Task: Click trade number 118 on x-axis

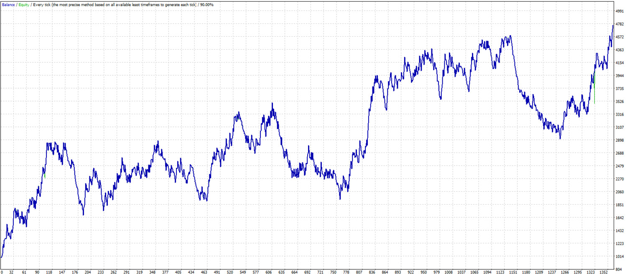Action: (x=49, y=271)
